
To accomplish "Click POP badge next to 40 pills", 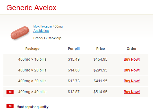I will 10,92.
